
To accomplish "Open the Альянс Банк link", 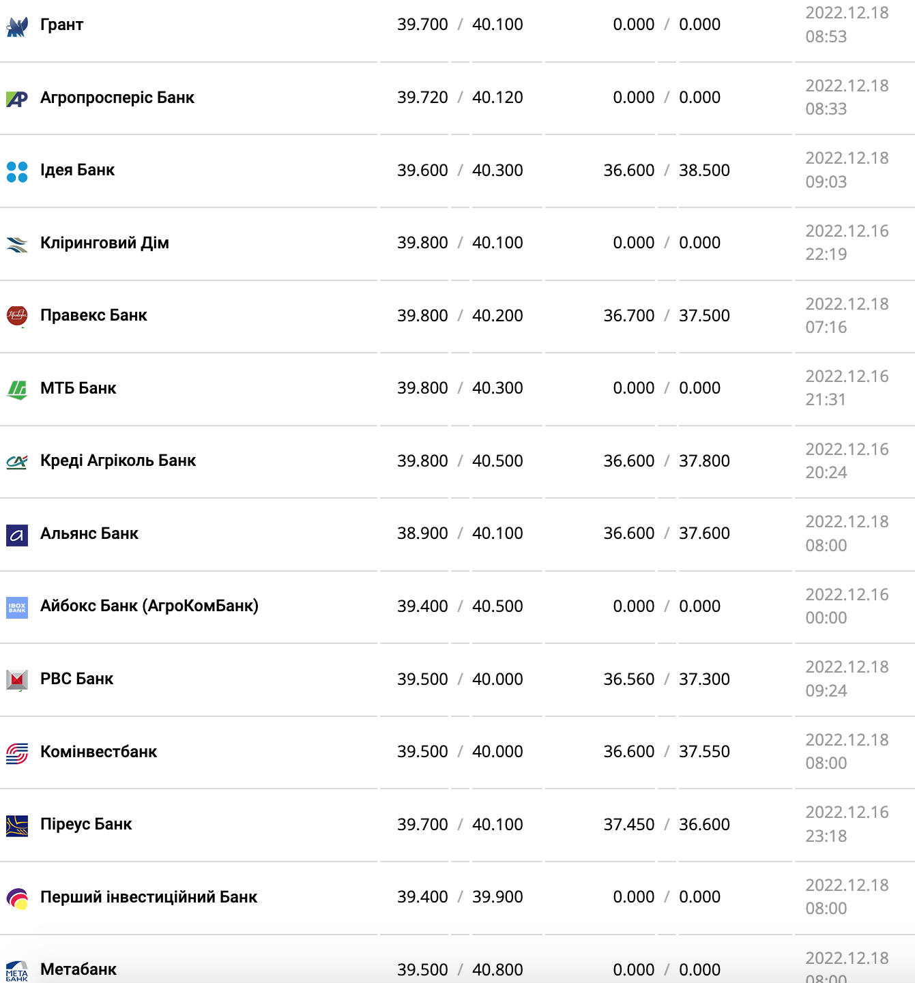I will coord(89,533).
